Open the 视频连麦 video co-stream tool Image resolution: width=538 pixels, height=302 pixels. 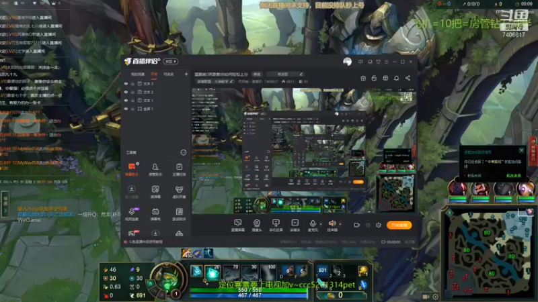coord(132,214)
